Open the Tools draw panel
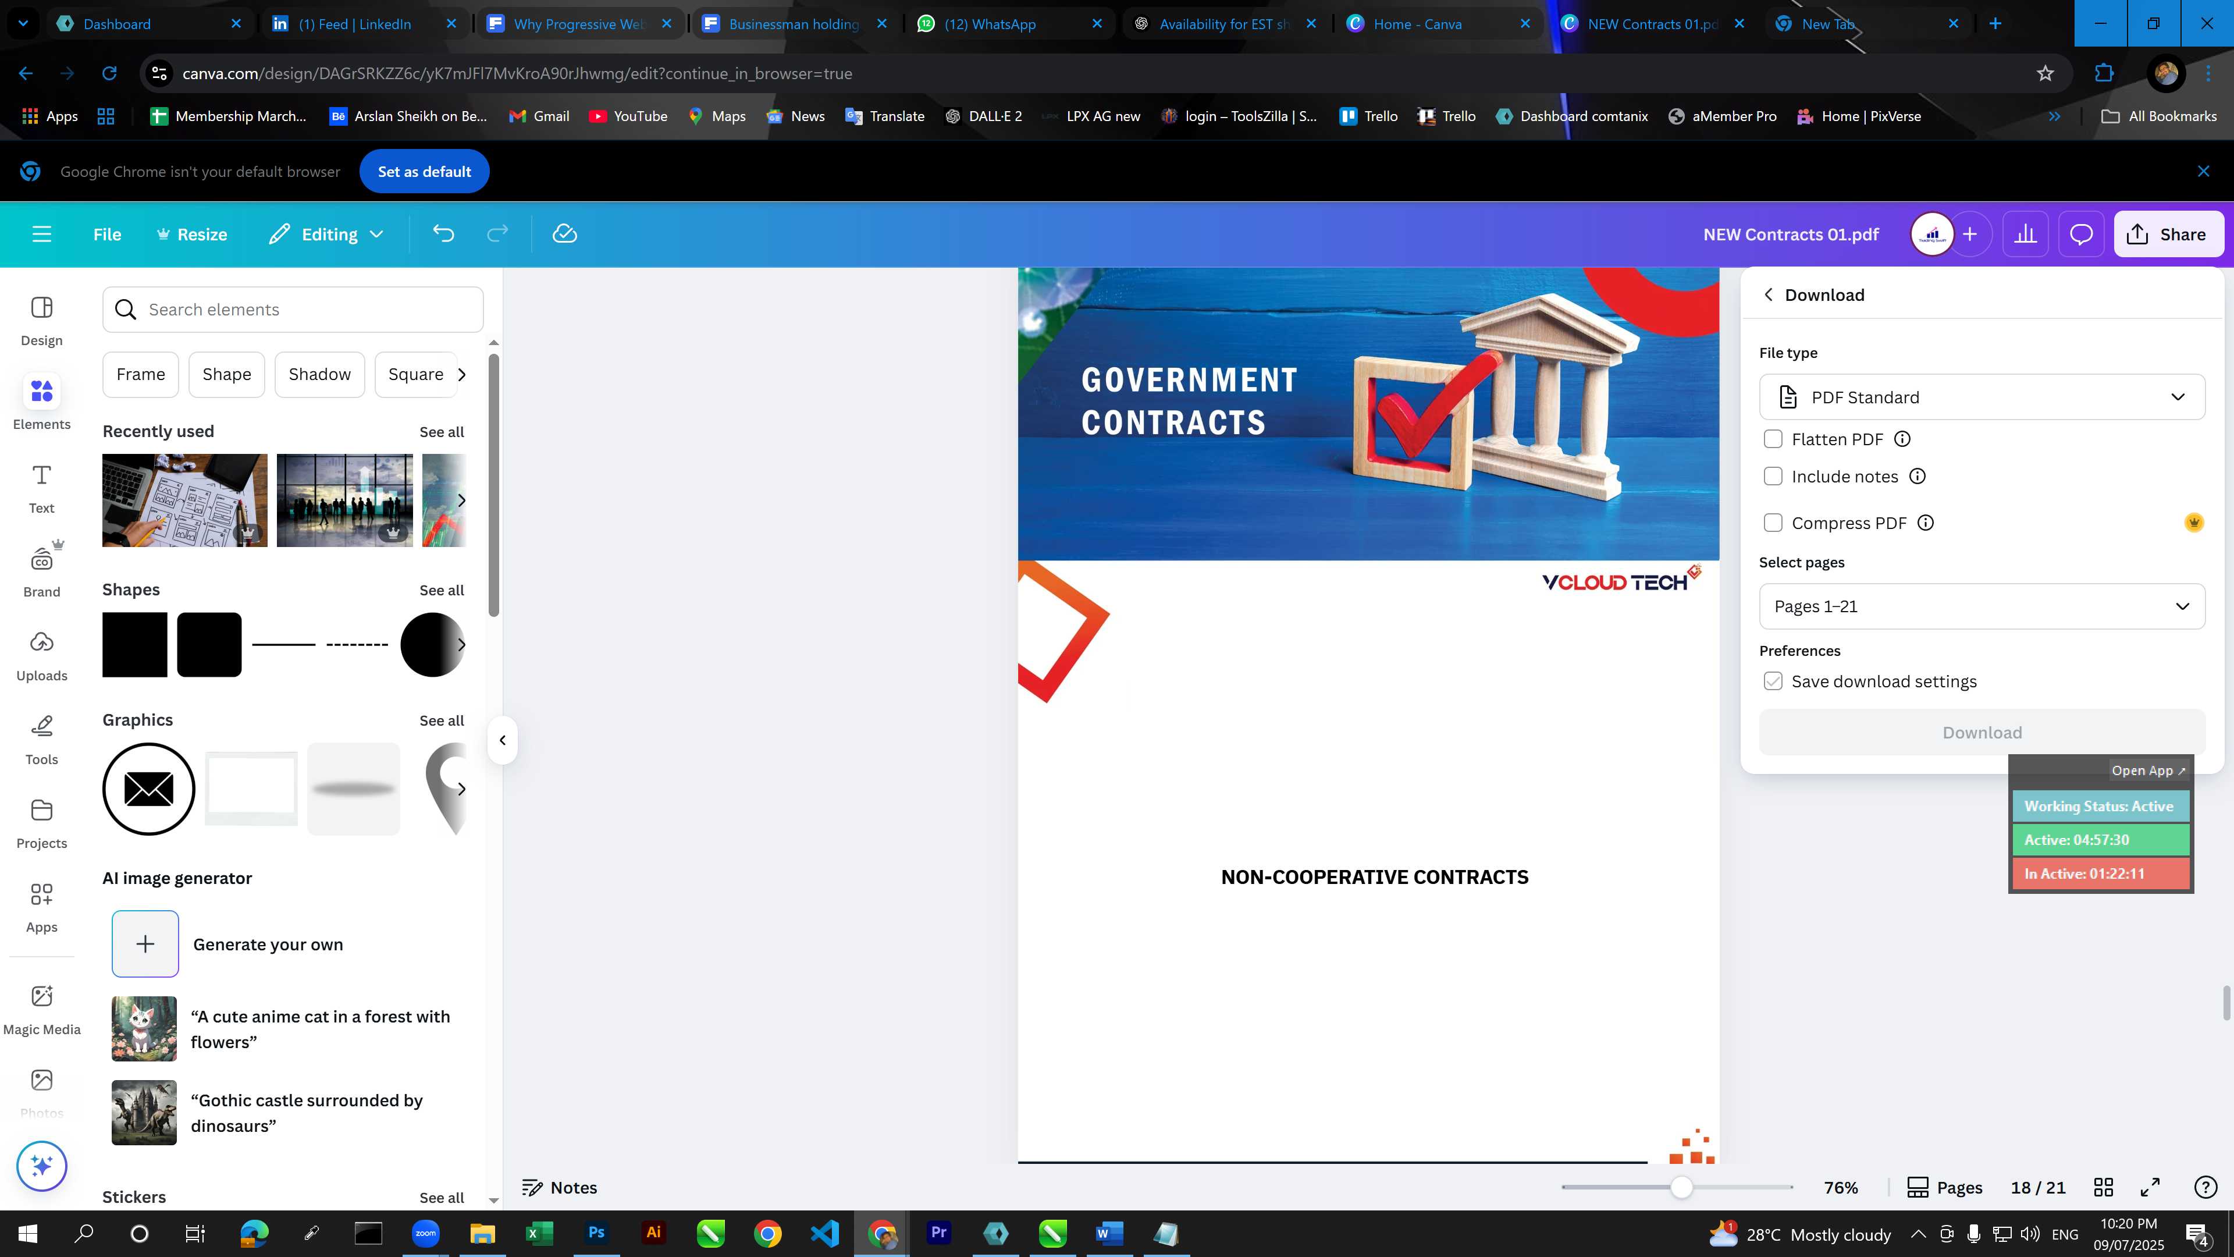The image size is (2234, 1257). point(42,740)
